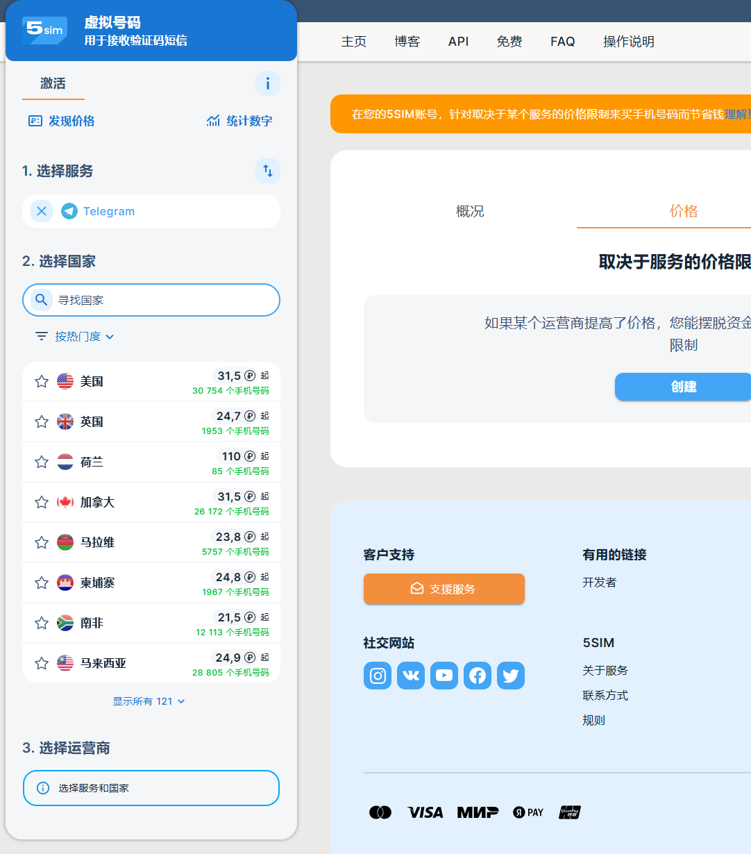Open the VK social icon

point(411,676)
